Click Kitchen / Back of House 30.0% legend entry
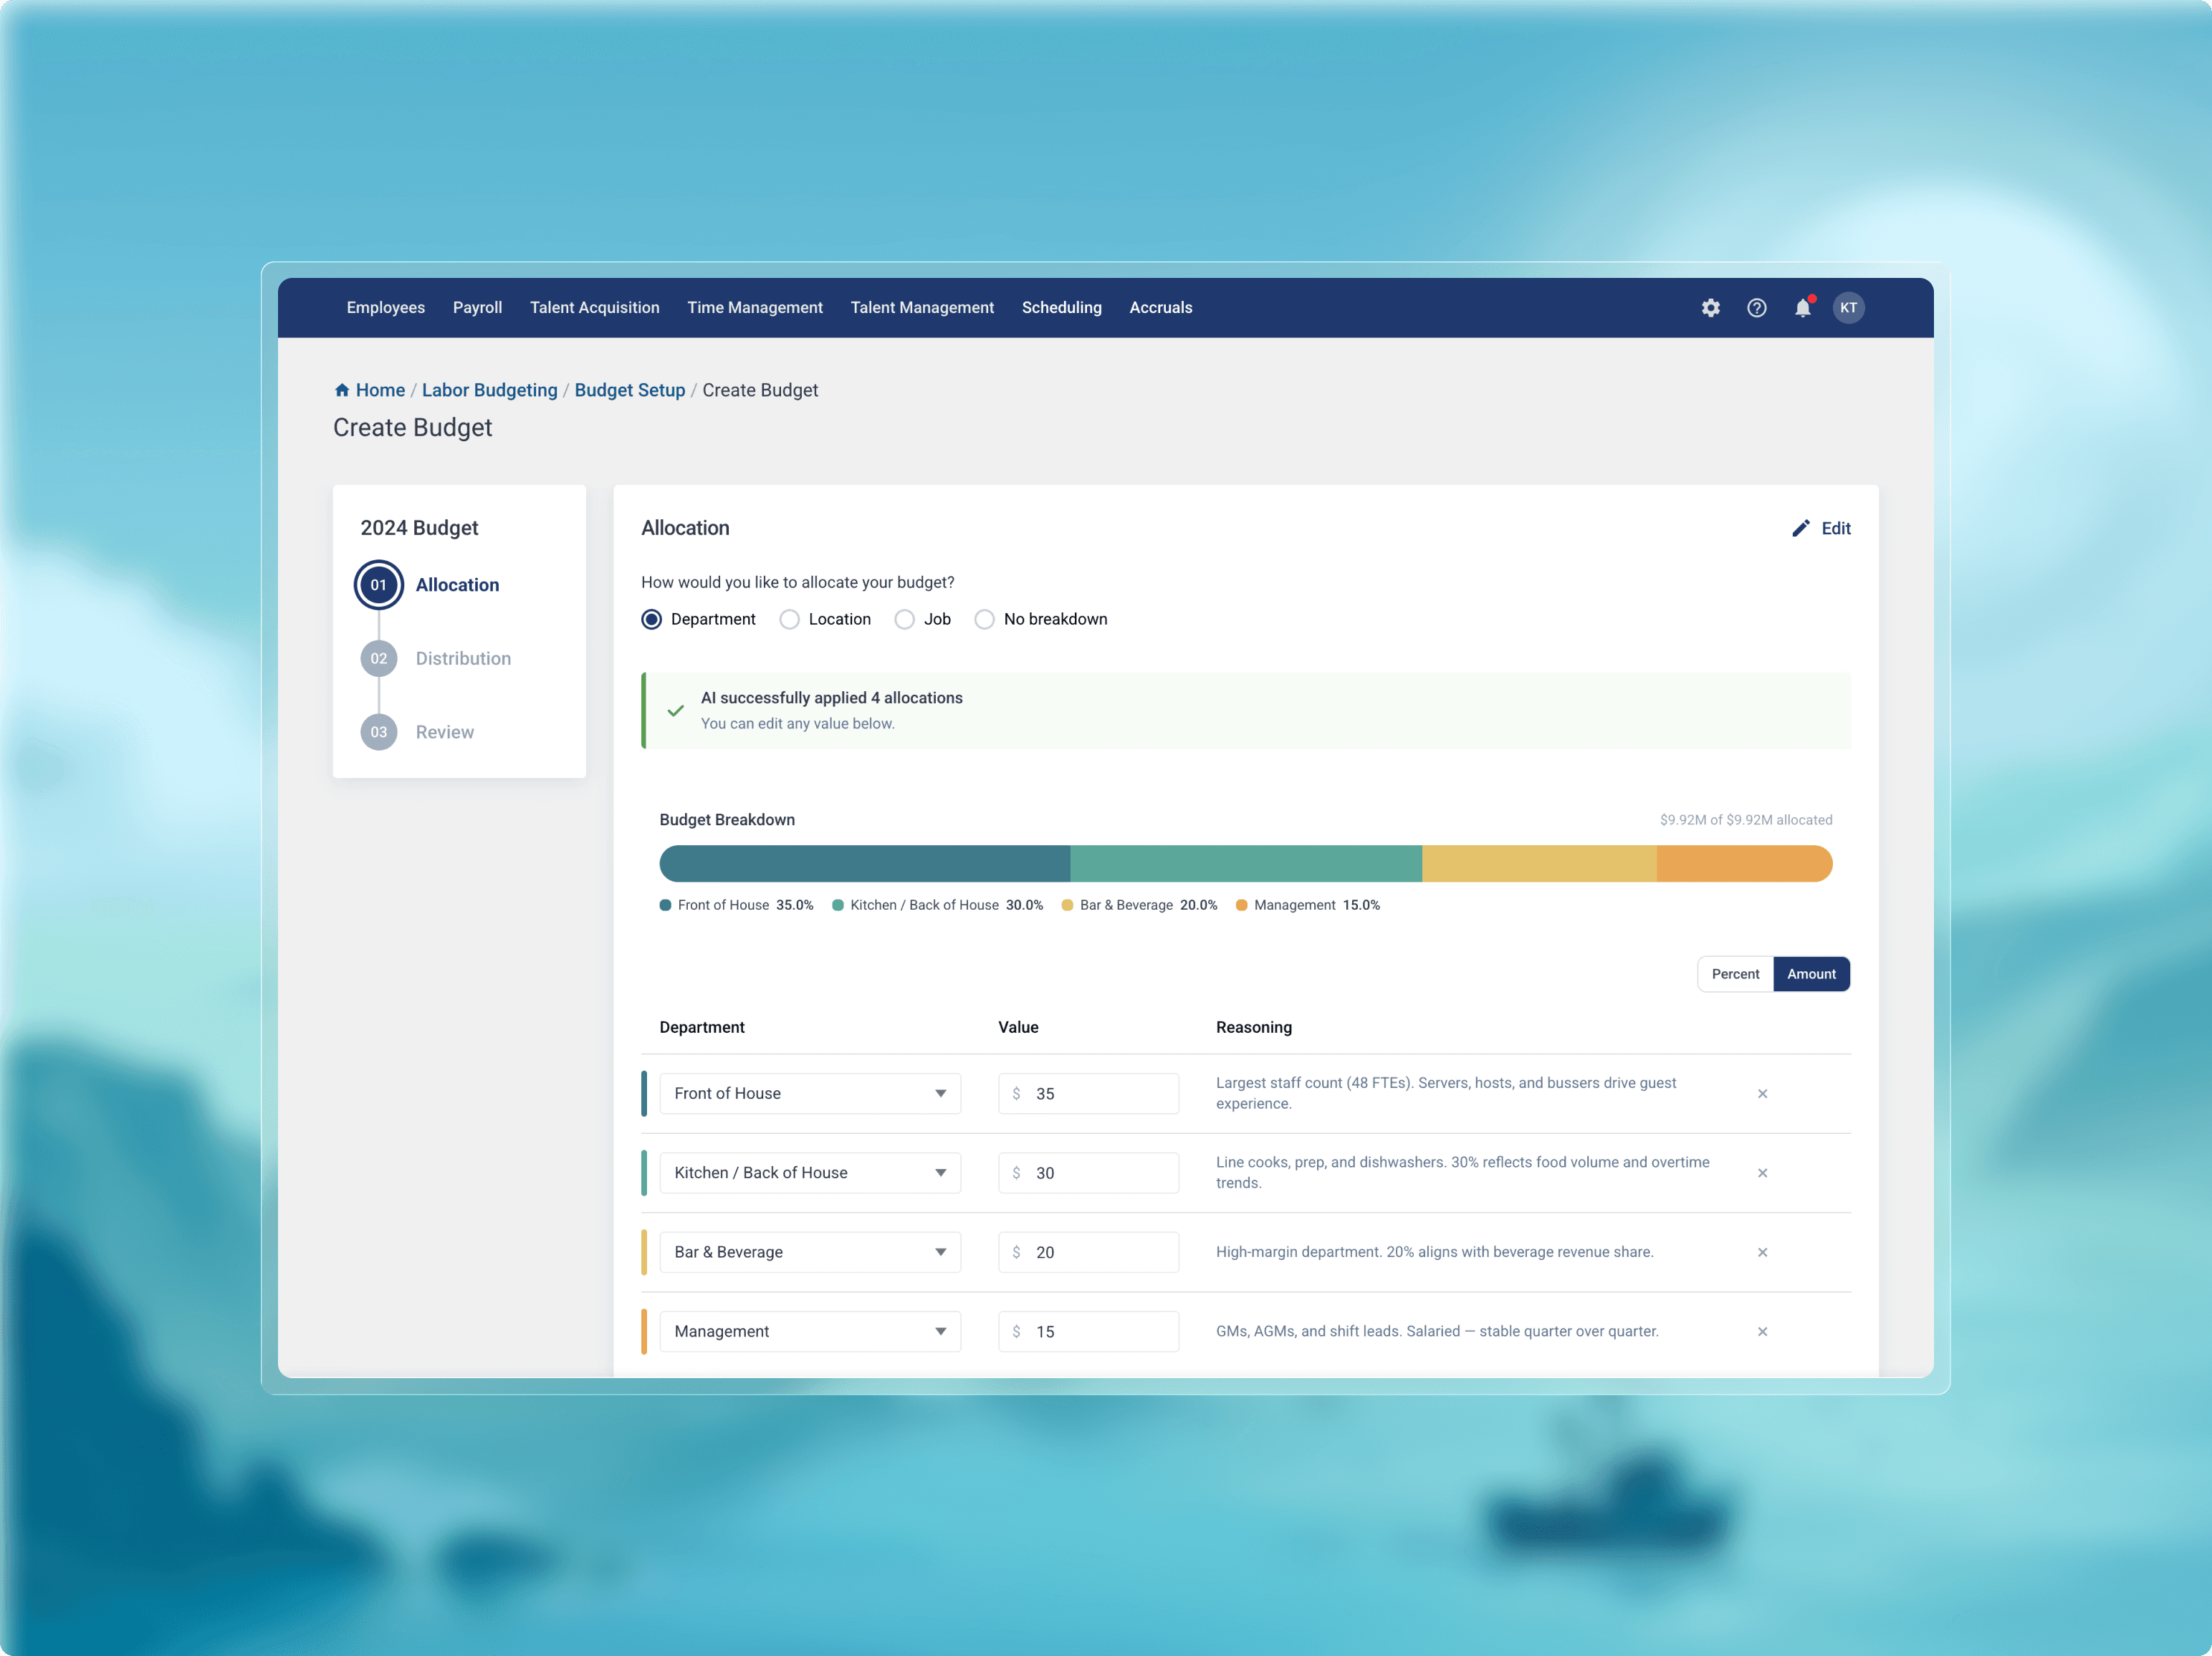The height and width of the screenshot is (1656, 2212). coord(938,905)
